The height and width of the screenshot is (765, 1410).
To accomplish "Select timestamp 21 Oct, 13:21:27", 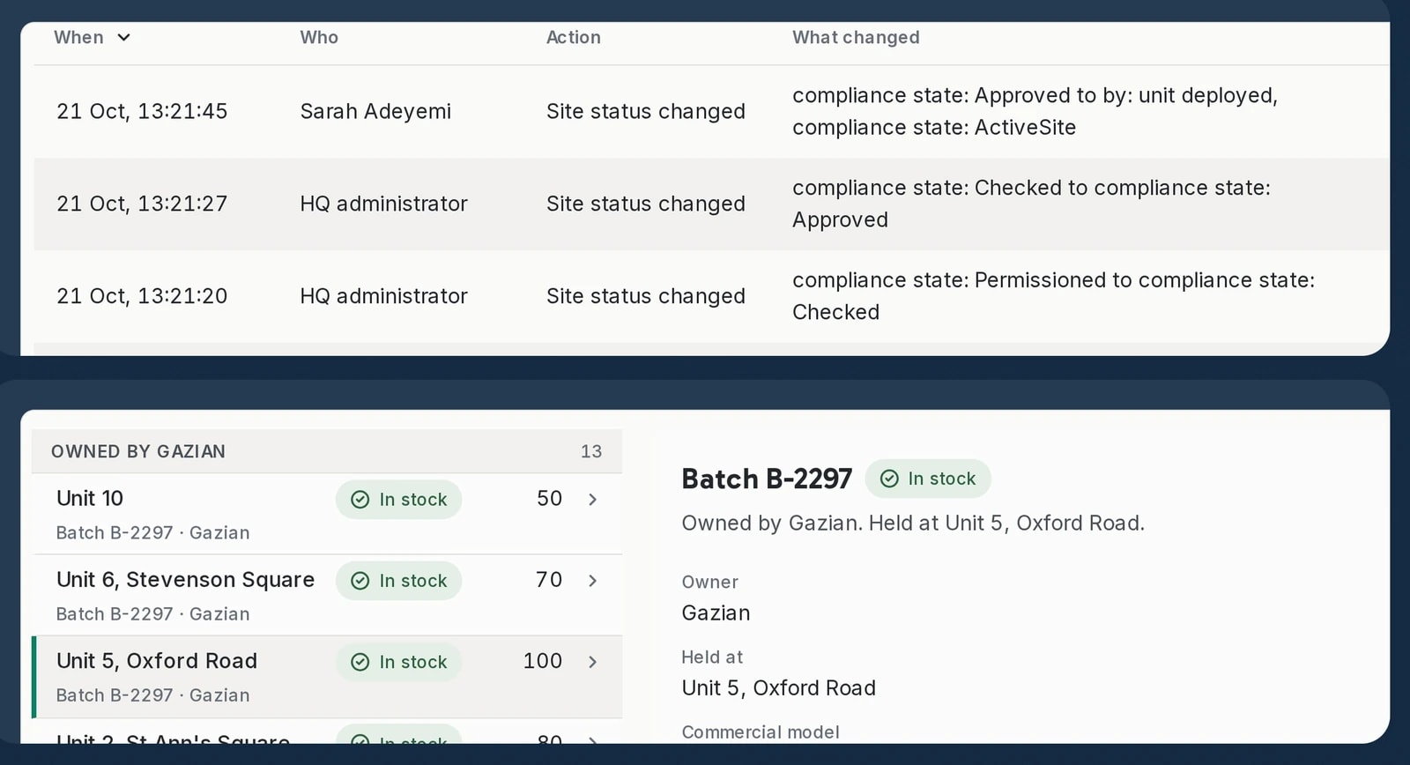I will (x=142, y=204).
